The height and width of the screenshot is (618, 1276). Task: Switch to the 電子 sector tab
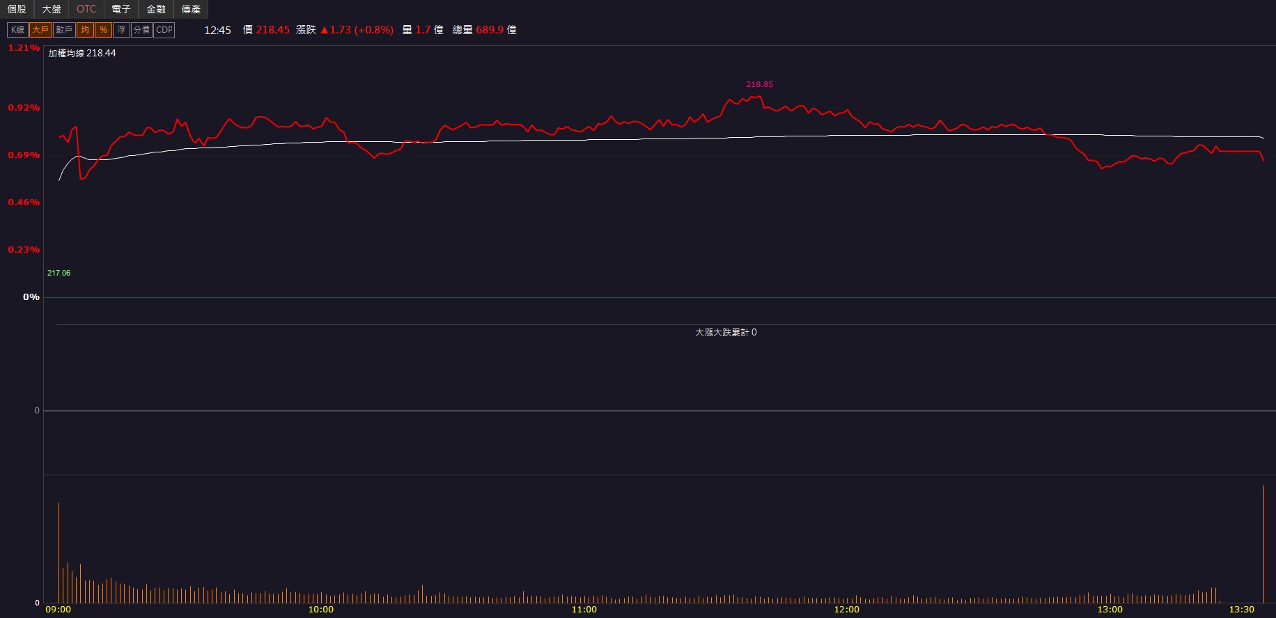click(x=121, y=9)
